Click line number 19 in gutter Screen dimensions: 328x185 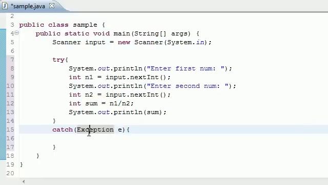click(x=10, y=164)
